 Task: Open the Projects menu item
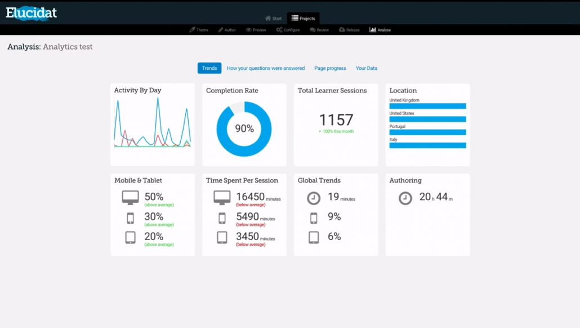pyautogui.click(x=304, y=17)
